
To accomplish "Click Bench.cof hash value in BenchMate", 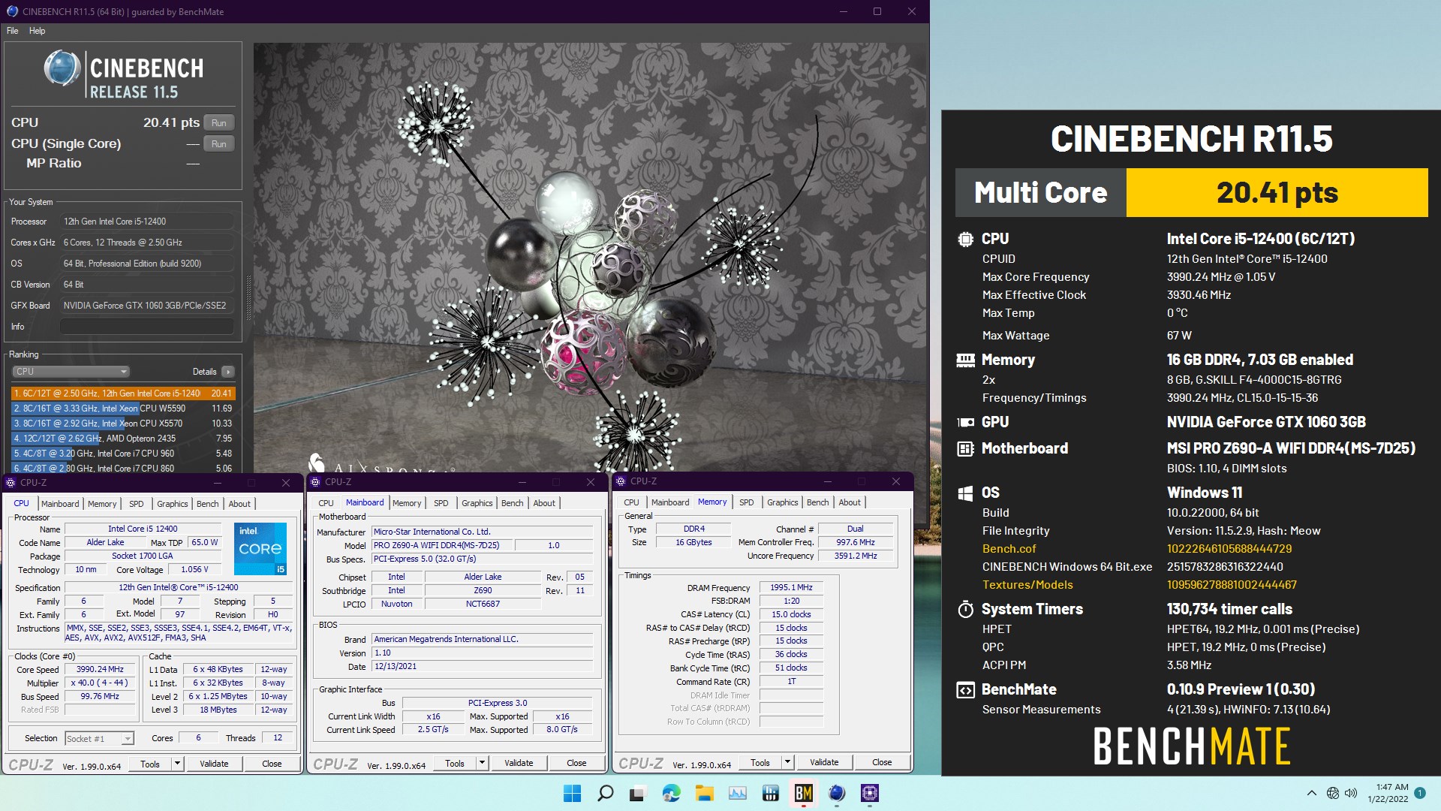I will click(x=1229, y=549).
